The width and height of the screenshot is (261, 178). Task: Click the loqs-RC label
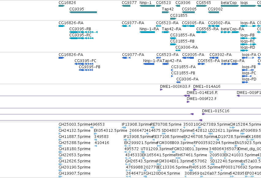248,41
